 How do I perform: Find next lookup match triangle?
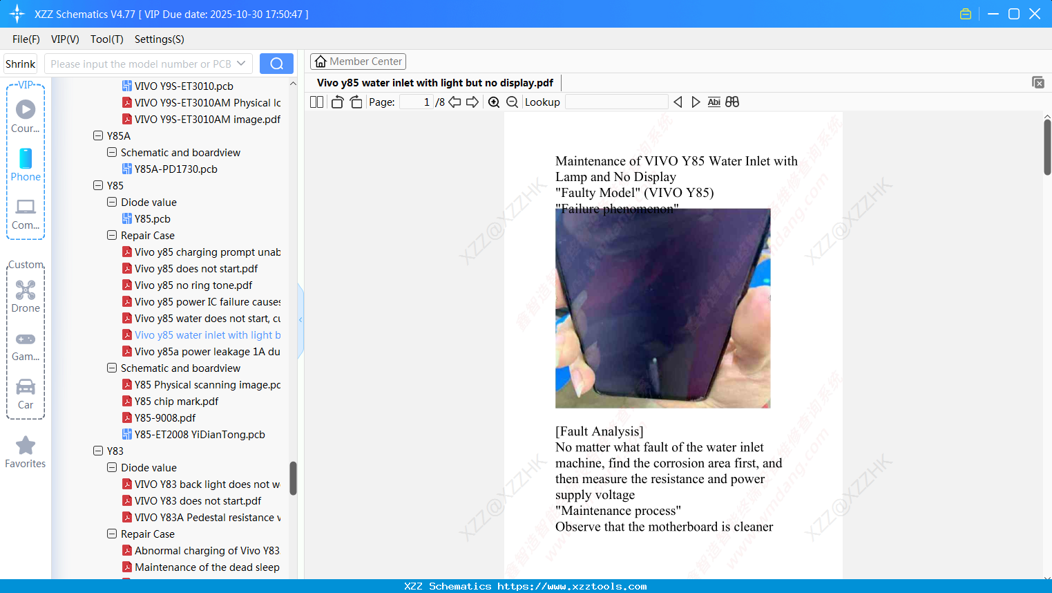click(x=696, y=102)
